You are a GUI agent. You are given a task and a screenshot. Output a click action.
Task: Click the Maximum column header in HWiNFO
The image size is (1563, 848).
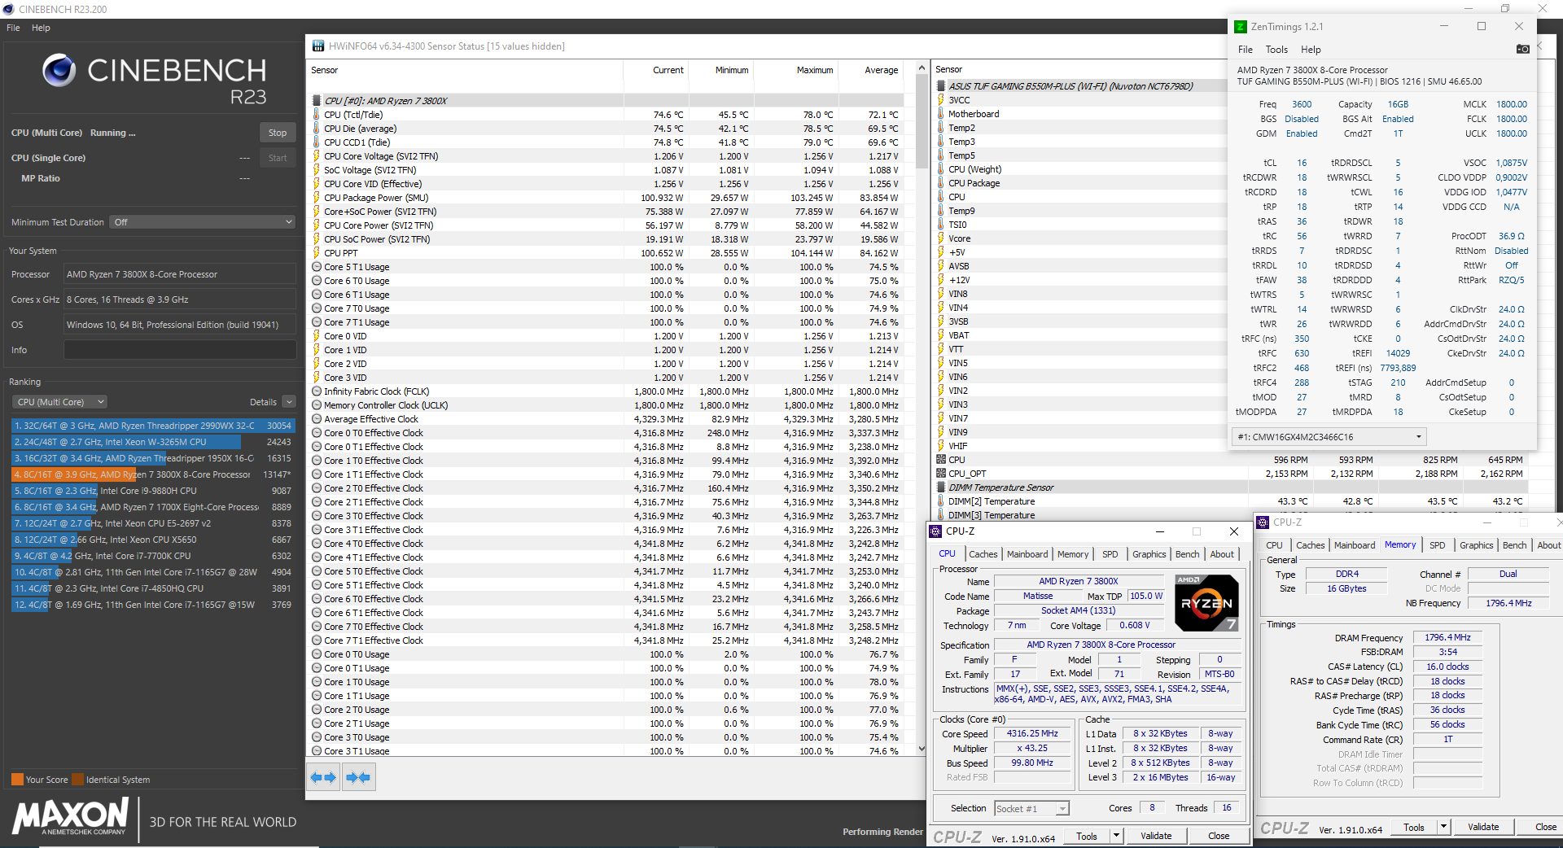coord(814,70)
